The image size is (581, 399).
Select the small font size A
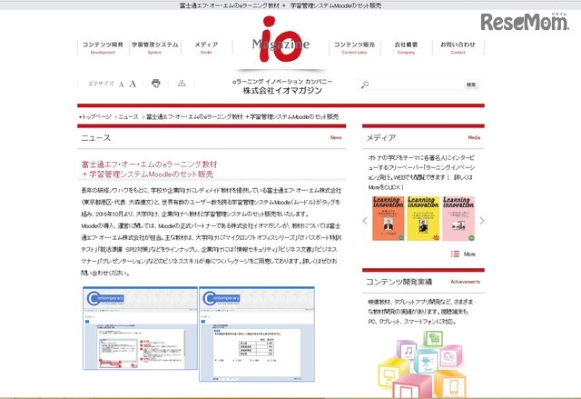point(121,85)
